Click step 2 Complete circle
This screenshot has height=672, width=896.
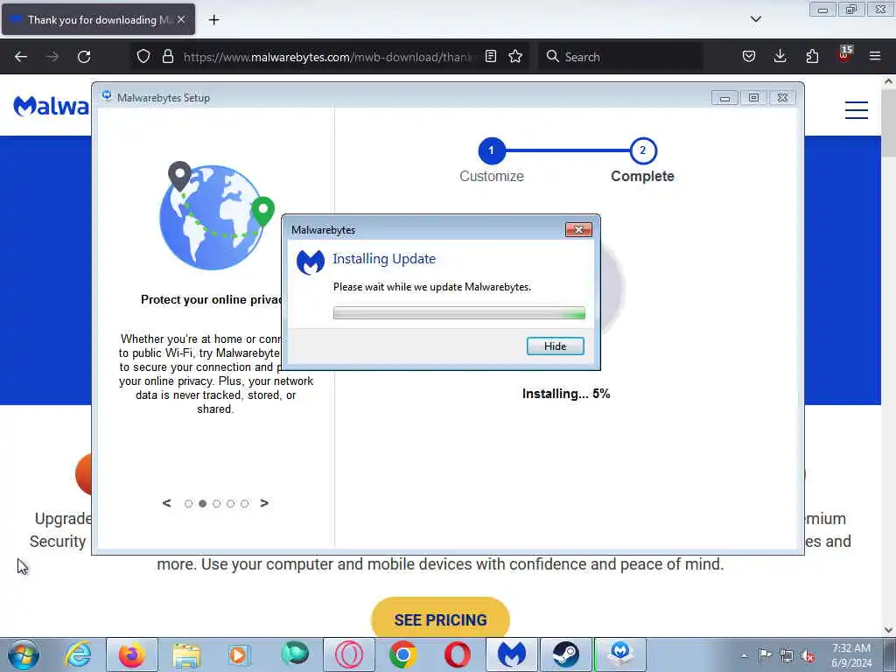pos(643,150)
